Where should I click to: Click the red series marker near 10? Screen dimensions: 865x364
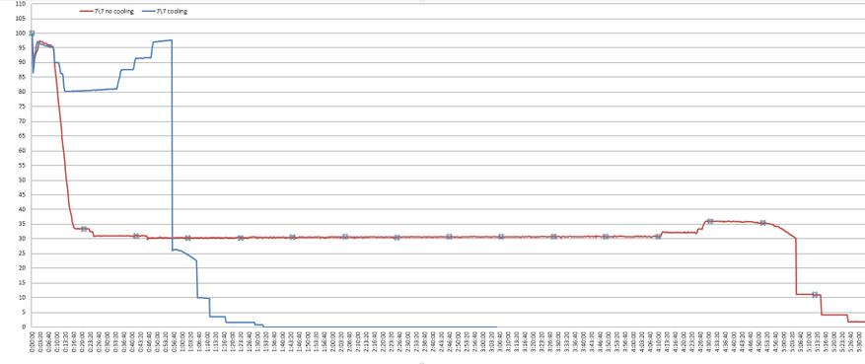815,295
